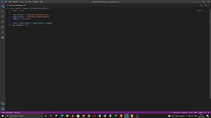Open notifications bell in status bar
Screen dimensions: 211x118
tap(209, 112)
